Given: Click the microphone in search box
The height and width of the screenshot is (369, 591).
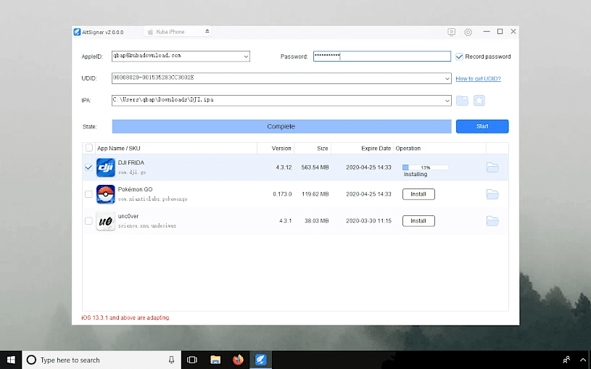Looking at the screenshot, I should click(171, 360).
